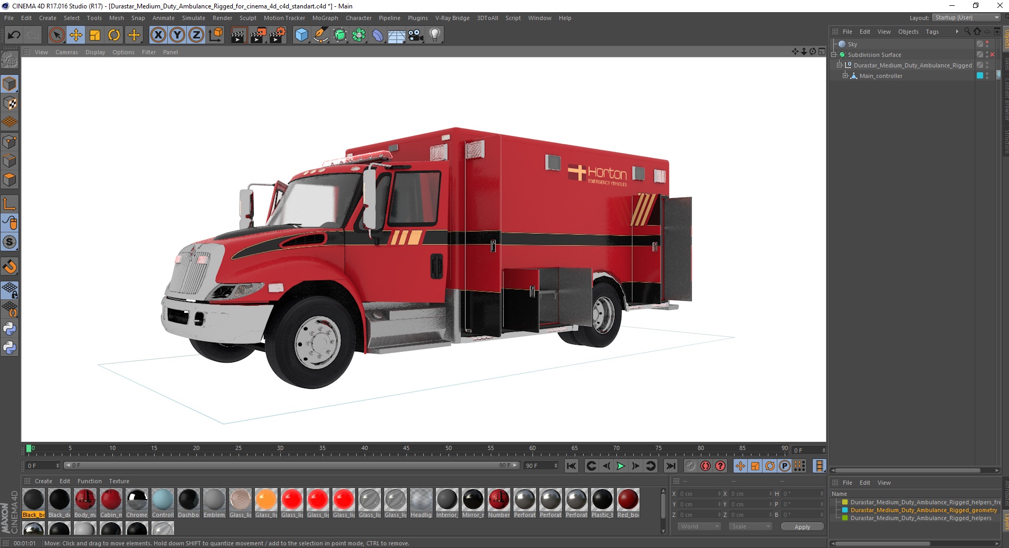Screen dimensions: 1009x548
Task: Open the Character menu
Action: [358, 18]
